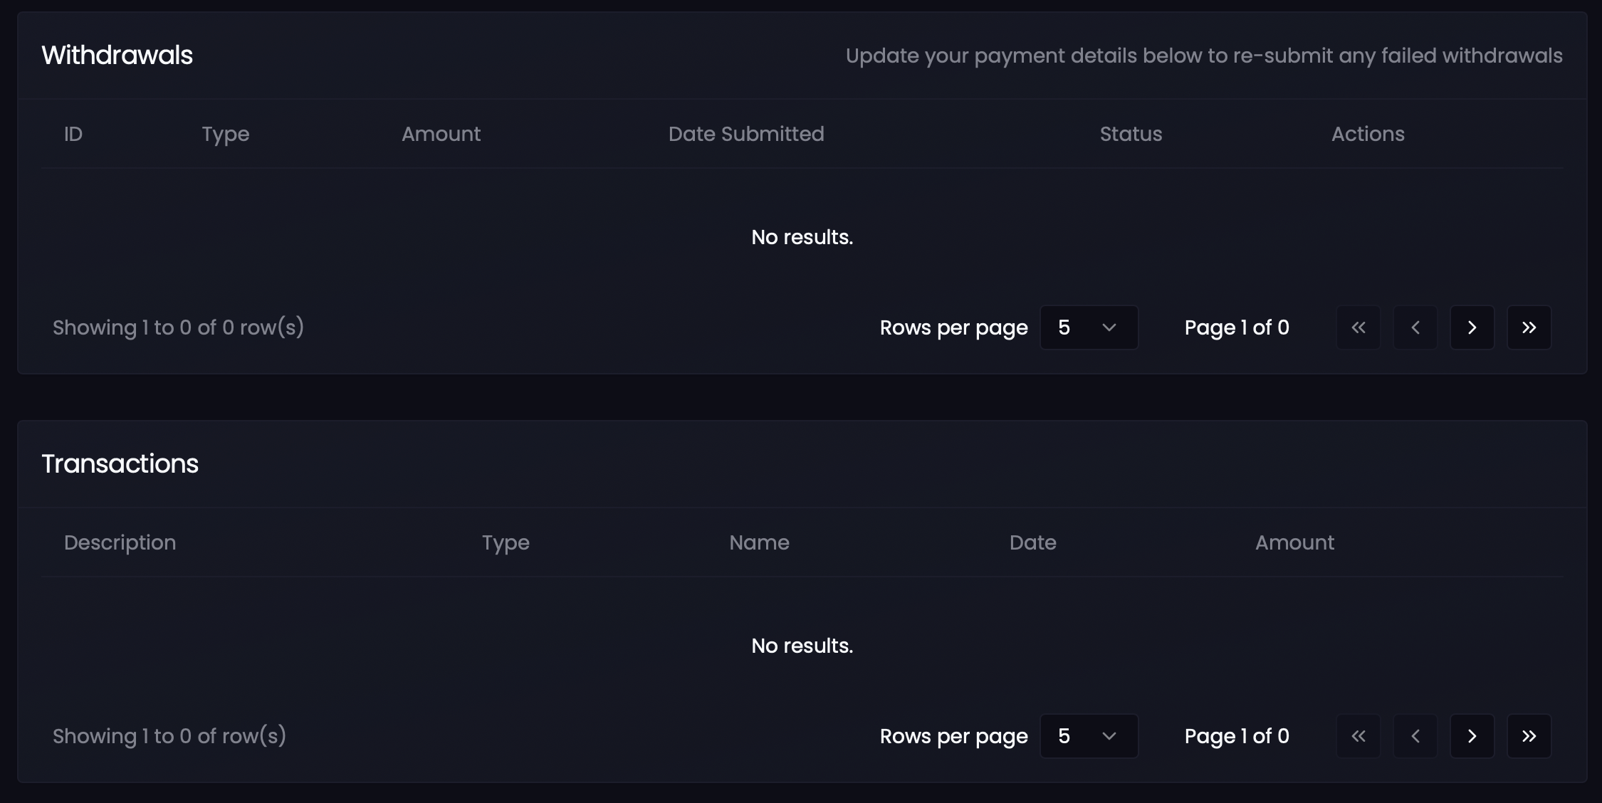Click the Transactions Name column header
The height and width of the screenshot is (803, 1602).
pos(759,542)
